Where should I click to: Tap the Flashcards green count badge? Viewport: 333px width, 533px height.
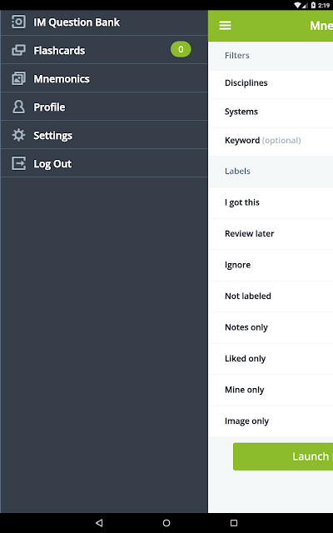click(x=181, y=49)
